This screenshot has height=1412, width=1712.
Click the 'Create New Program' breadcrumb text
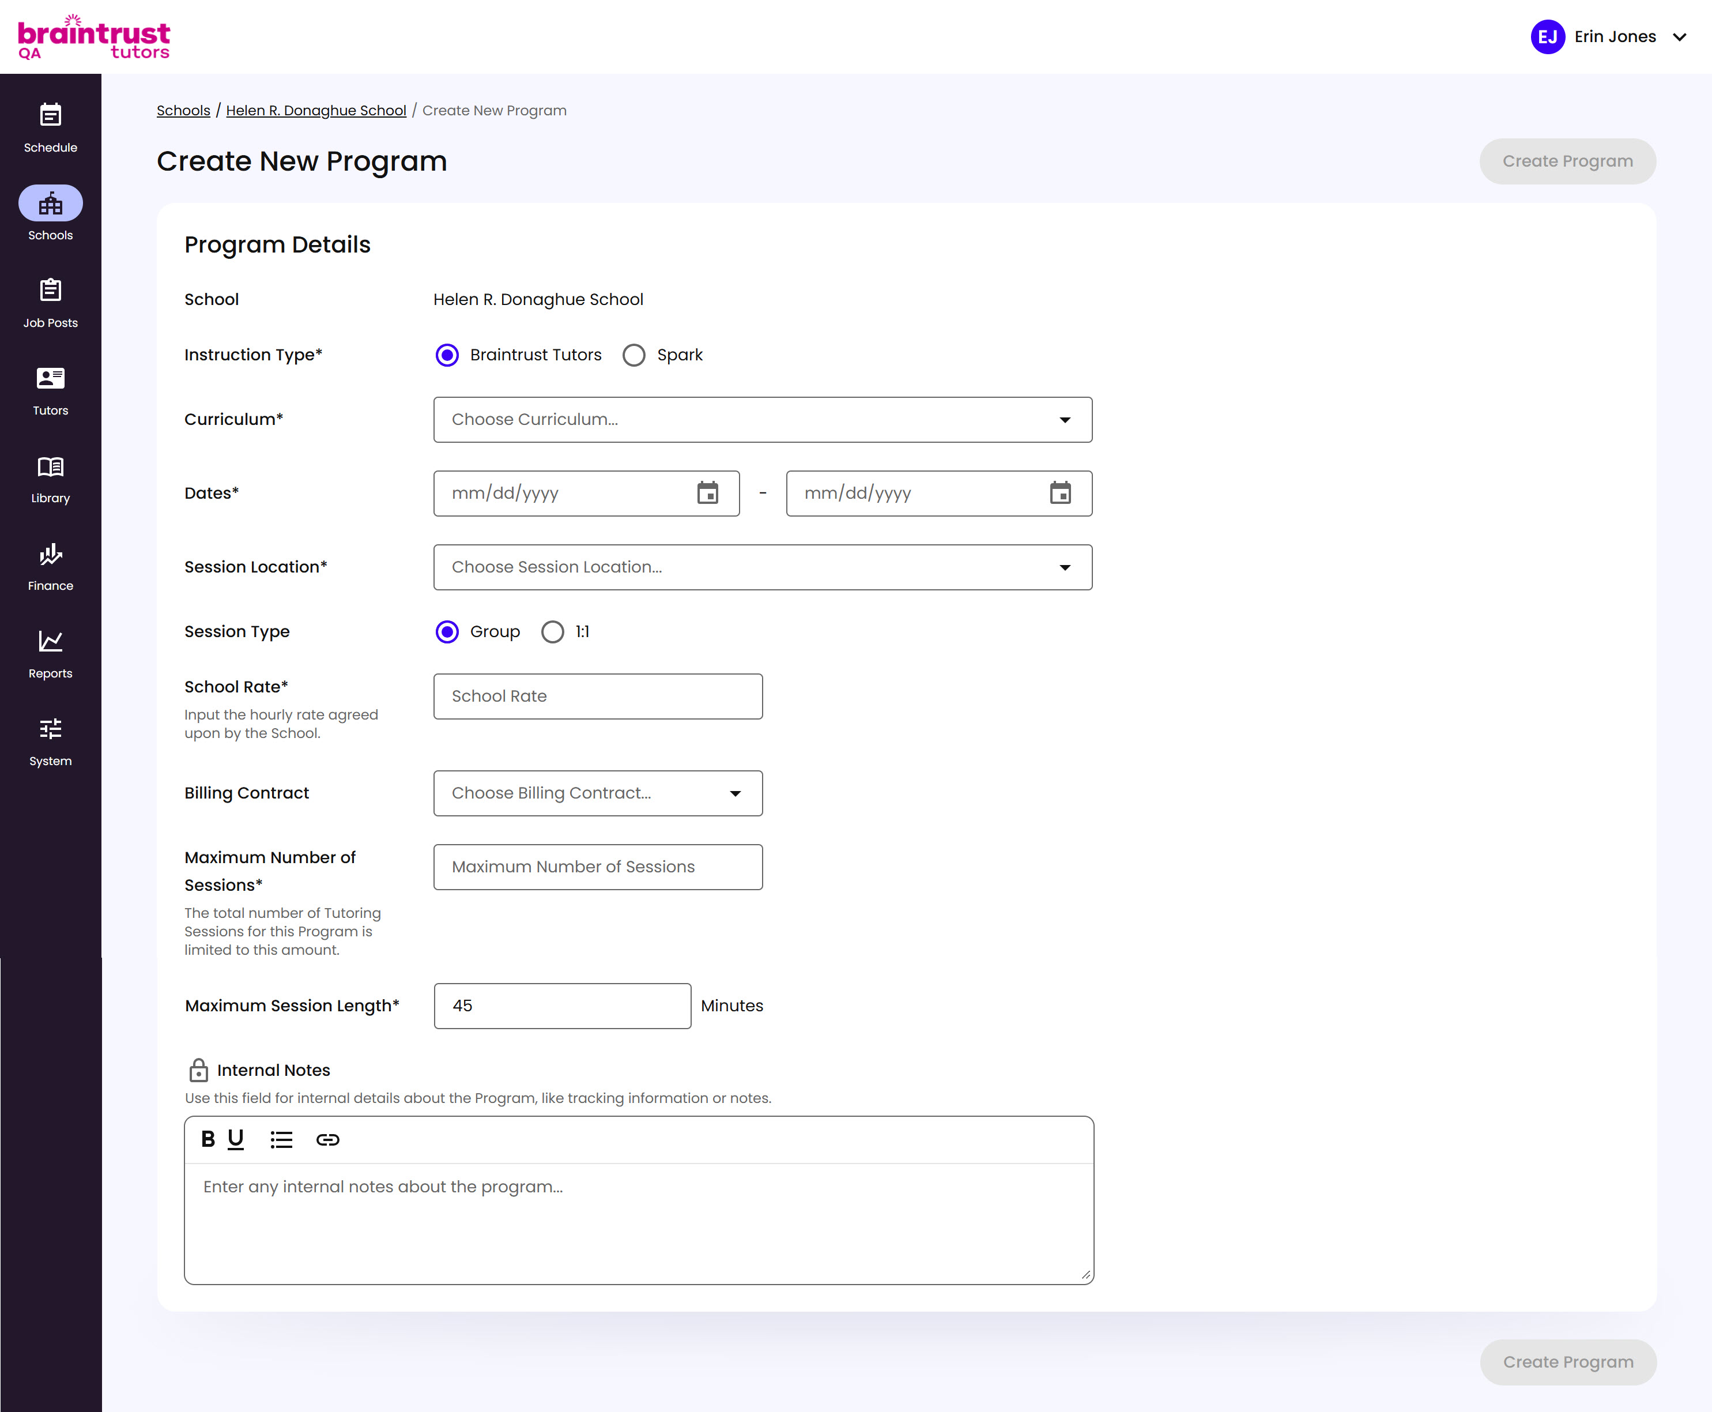(495, 111)
